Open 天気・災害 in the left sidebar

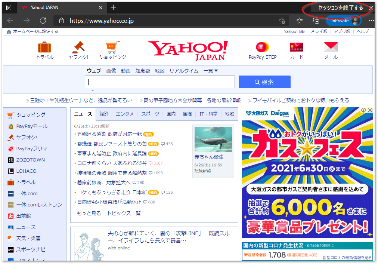tap(28, 238)
